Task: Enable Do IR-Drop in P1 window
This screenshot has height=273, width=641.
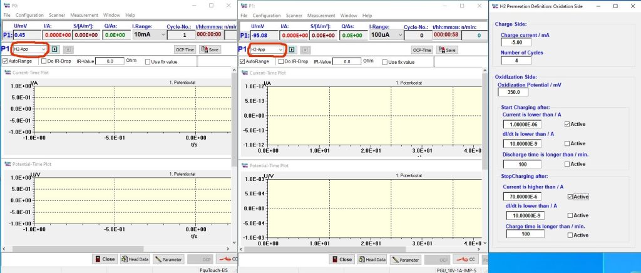Action: [280, 62]
